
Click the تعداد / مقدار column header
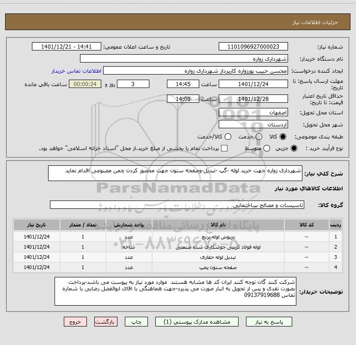coord(83,225)
